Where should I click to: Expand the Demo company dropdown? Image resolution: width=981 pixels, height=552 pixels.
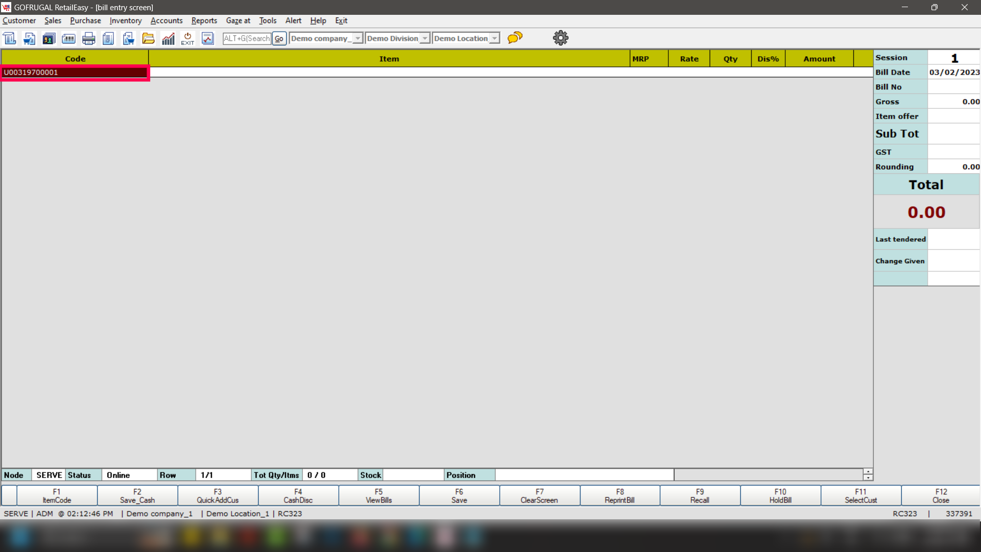pos(358,38)
